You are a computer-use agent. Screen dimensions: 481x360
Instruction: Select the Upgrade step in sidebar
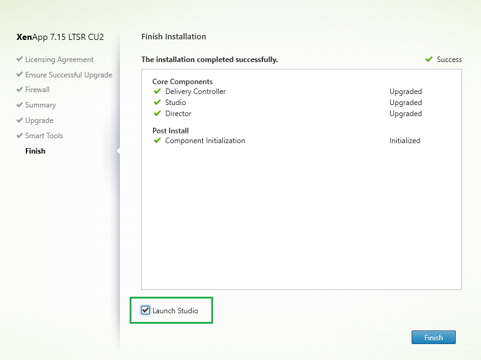39,120
